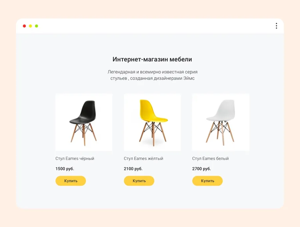Open the three-dot kebab menu

[x=276, y=26]
